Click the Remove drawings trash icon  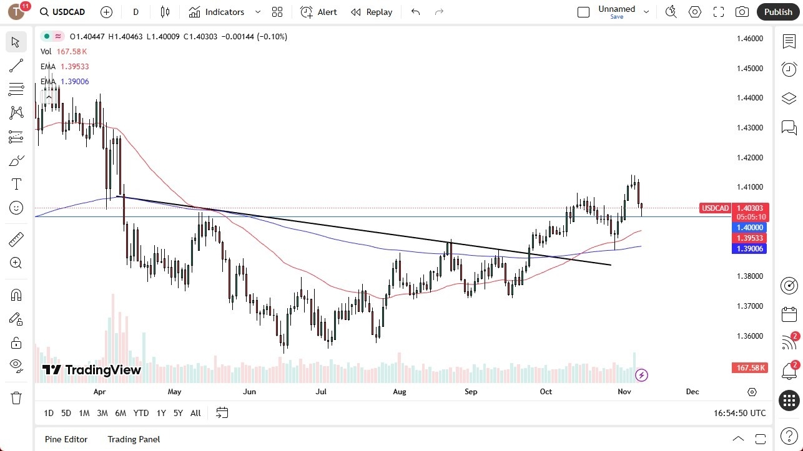[x=16, y=397]
